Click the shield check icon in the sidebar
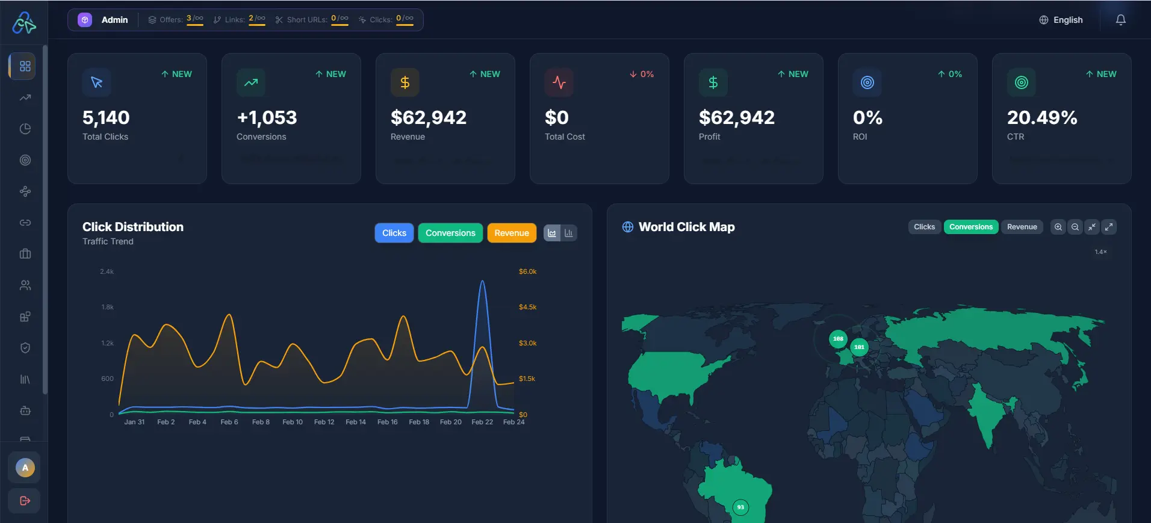 click(25, 348)
